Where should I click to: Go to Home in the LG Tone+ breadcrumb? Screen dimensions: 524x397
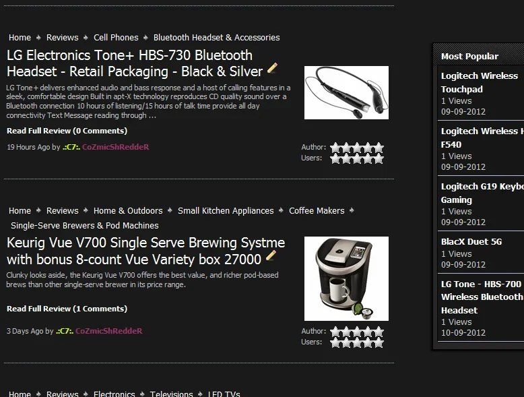[20, 38]
